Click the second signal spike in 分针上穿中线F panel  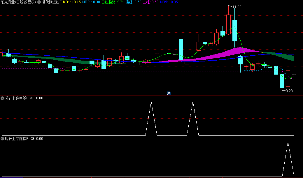click(193, 119)
